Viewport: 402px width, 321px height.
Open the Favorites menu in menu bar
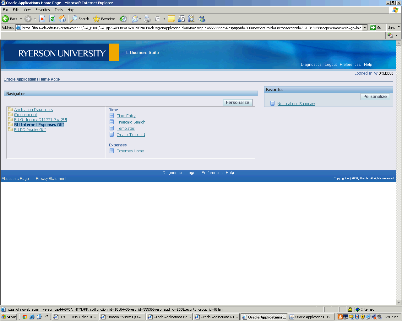(42, 10)
